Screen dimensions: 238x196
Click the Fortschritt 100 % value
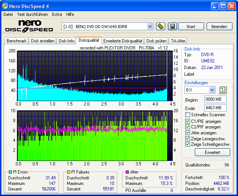tap(224, 177)
